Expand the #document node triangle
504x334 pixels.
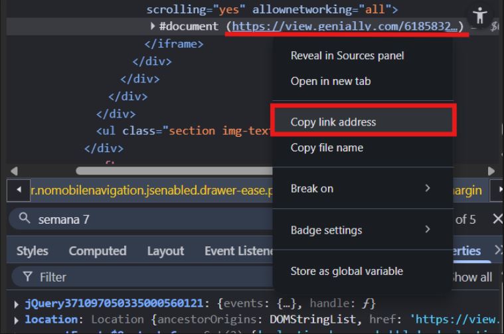pyautogui.click(x=153, y=27)
